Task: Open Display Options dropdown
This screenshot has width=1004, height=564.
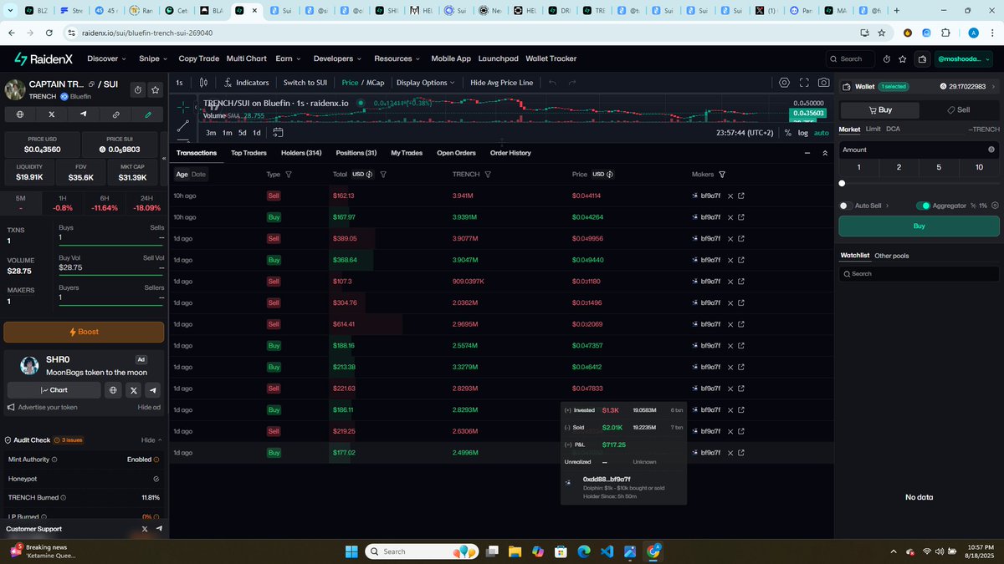Action: 426,83
